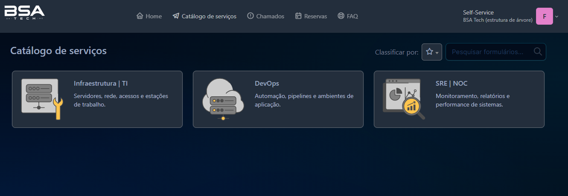Image resolution: width=568 pixels, height=196 pixels.
Task: Click the Pesquisar formulários search field
Action: pos(489,52)
